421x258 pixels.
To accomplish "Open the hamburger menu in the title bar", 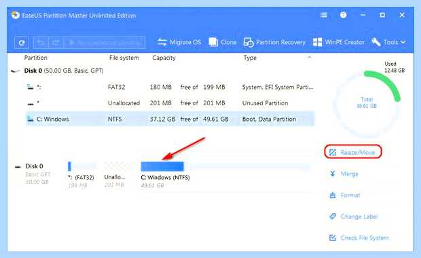I will pyautogui.click(x=324, y=15).
